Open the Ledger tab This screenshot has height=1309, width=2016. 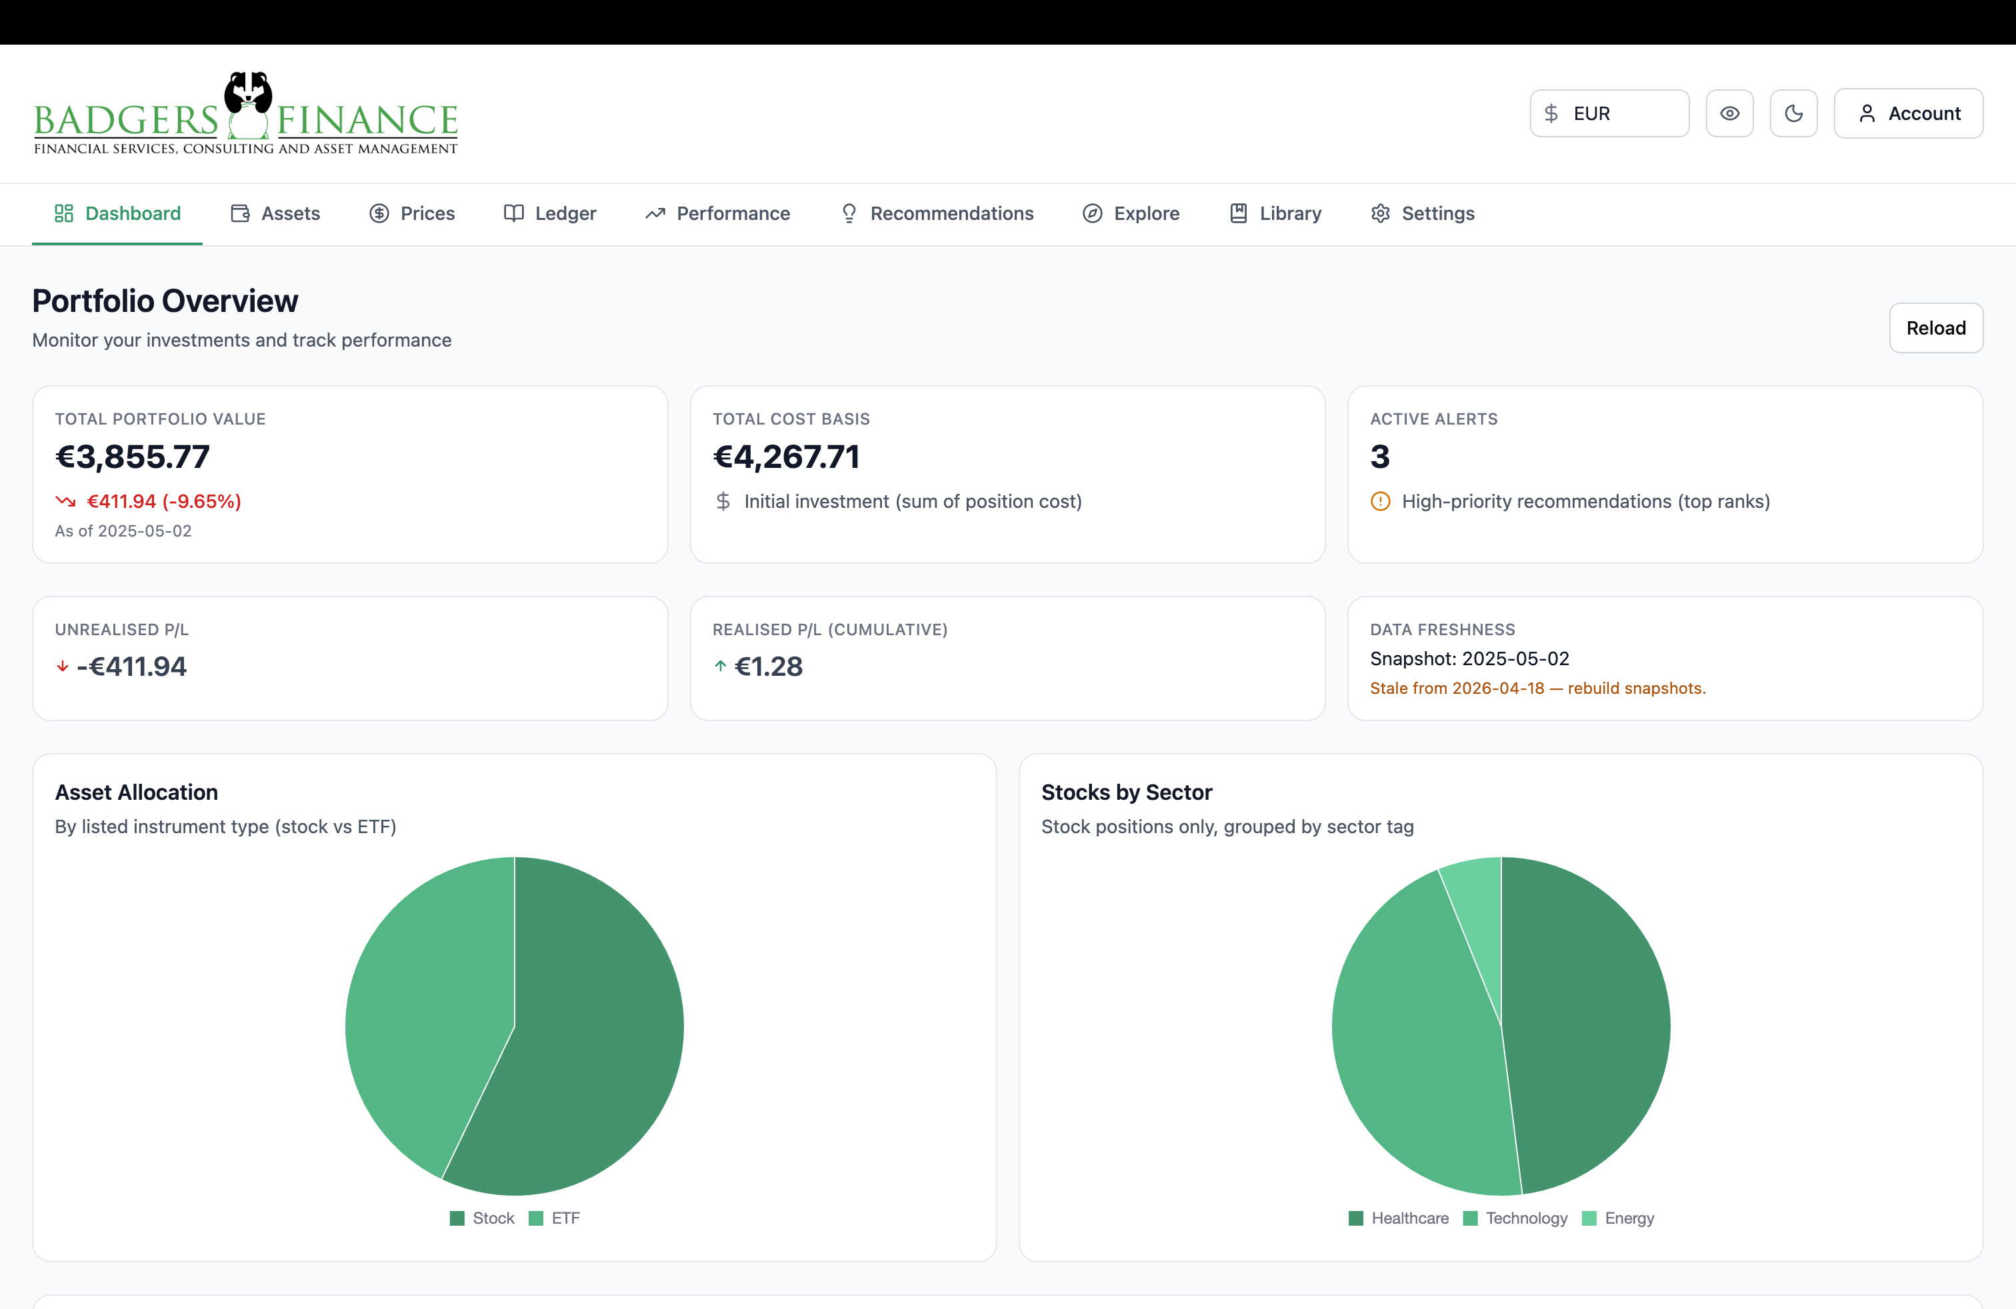(551, 213)
